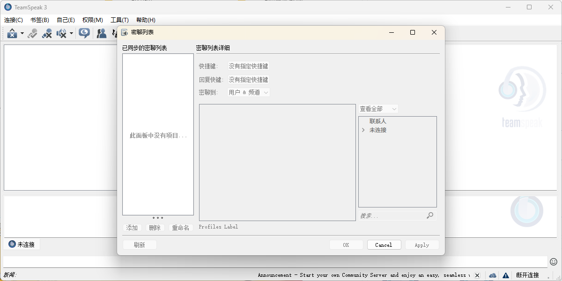This screenshot has width=562, height=281.
Task: Click 断开连接 status bar text
Action: click(527, 275)
